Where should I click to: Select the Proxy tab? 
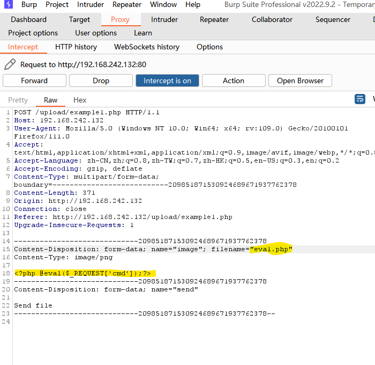121,19
